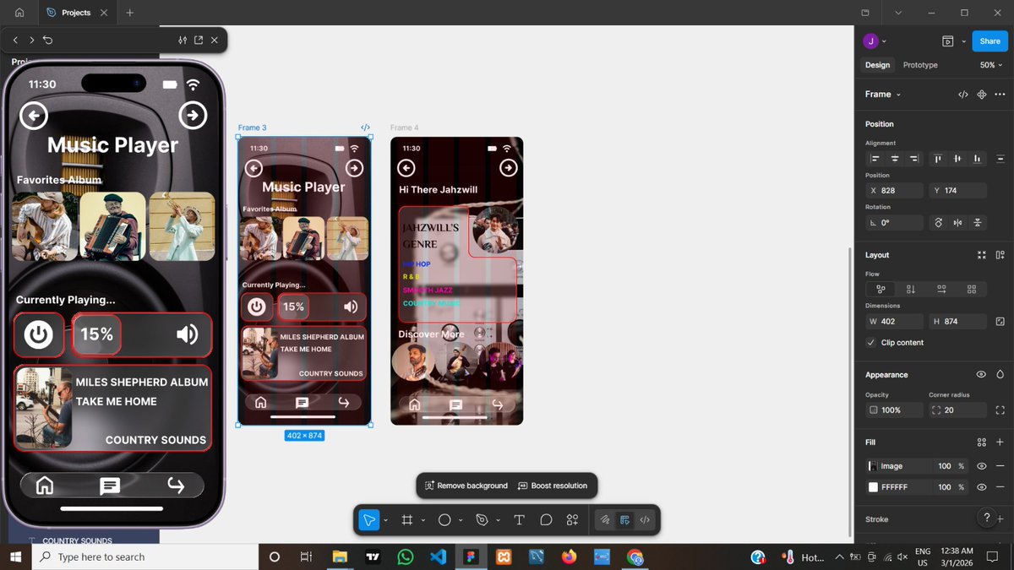
Task: Open the Pen tool options chevron
Action: 498,521
